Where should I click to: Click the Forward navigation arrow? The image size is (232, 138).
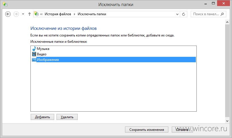(16, 14)
